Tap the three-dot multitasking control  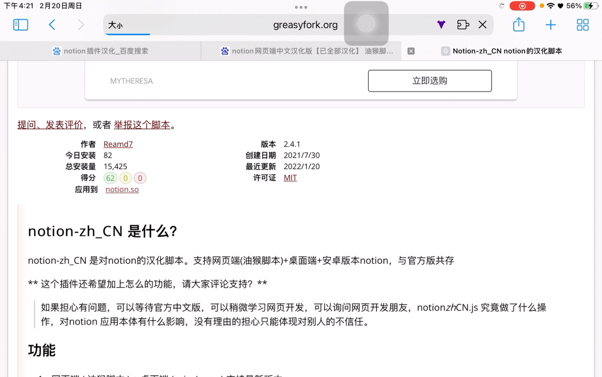click(301, 7)
